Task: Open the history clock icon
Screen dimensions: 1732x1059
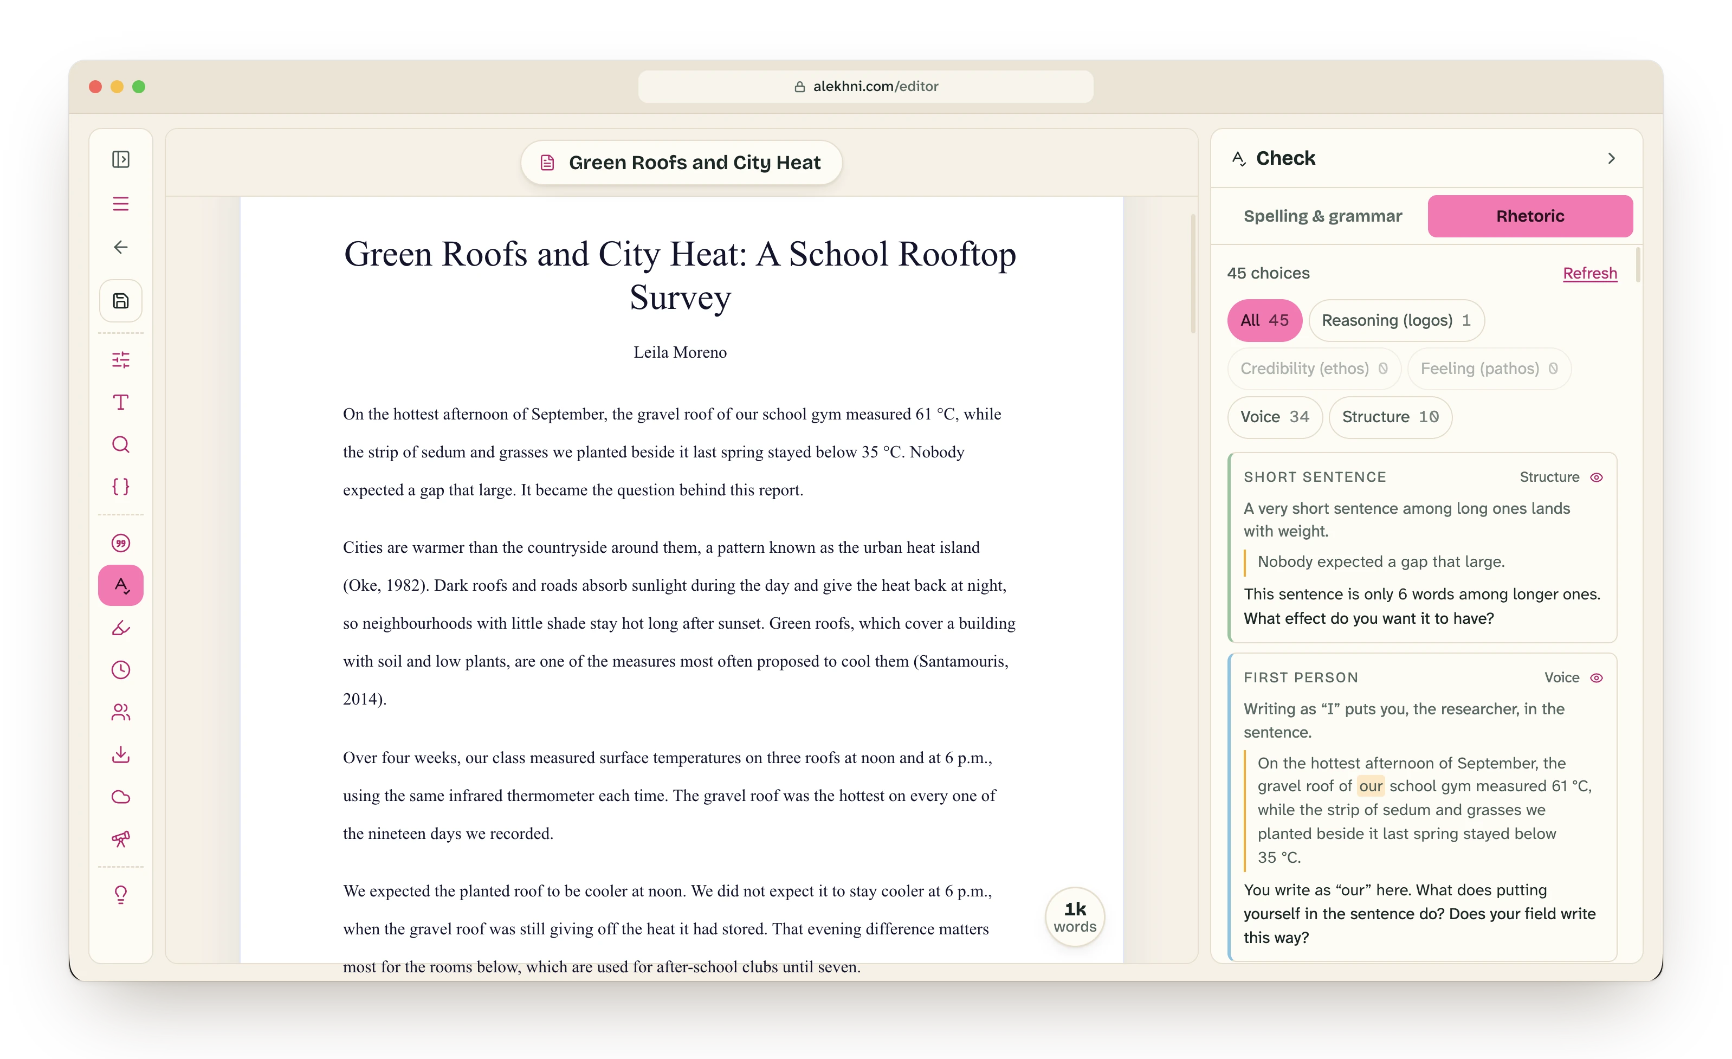Action: (x=121, y=670)
